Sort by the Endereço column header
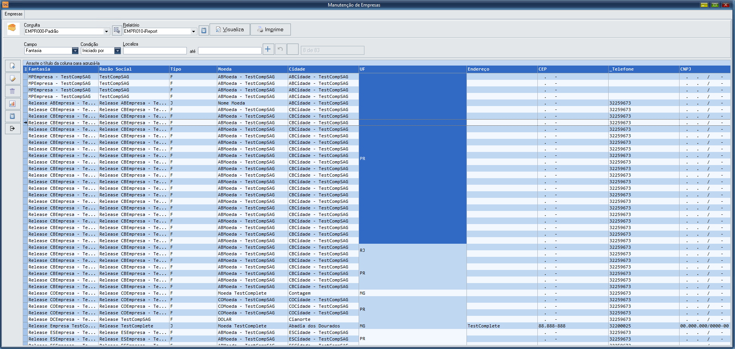 502,69
